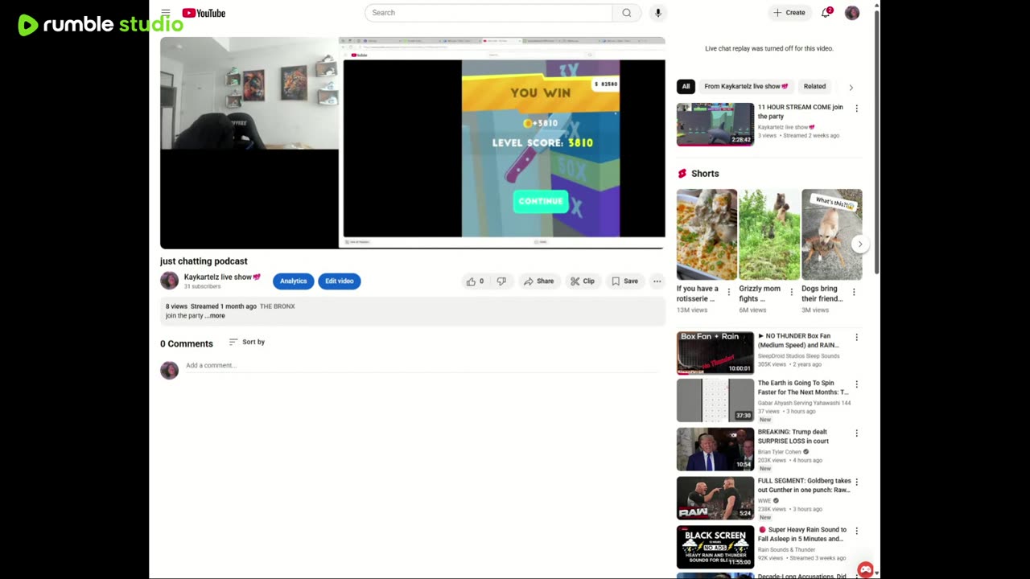Viewport: 1030px width, 579px height.
Task: Start voice search with microphone icon
Action: tap(658, 13)
